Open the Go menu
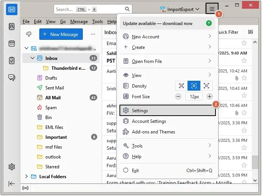Viewport: 262px width, 196px height. 63,22
